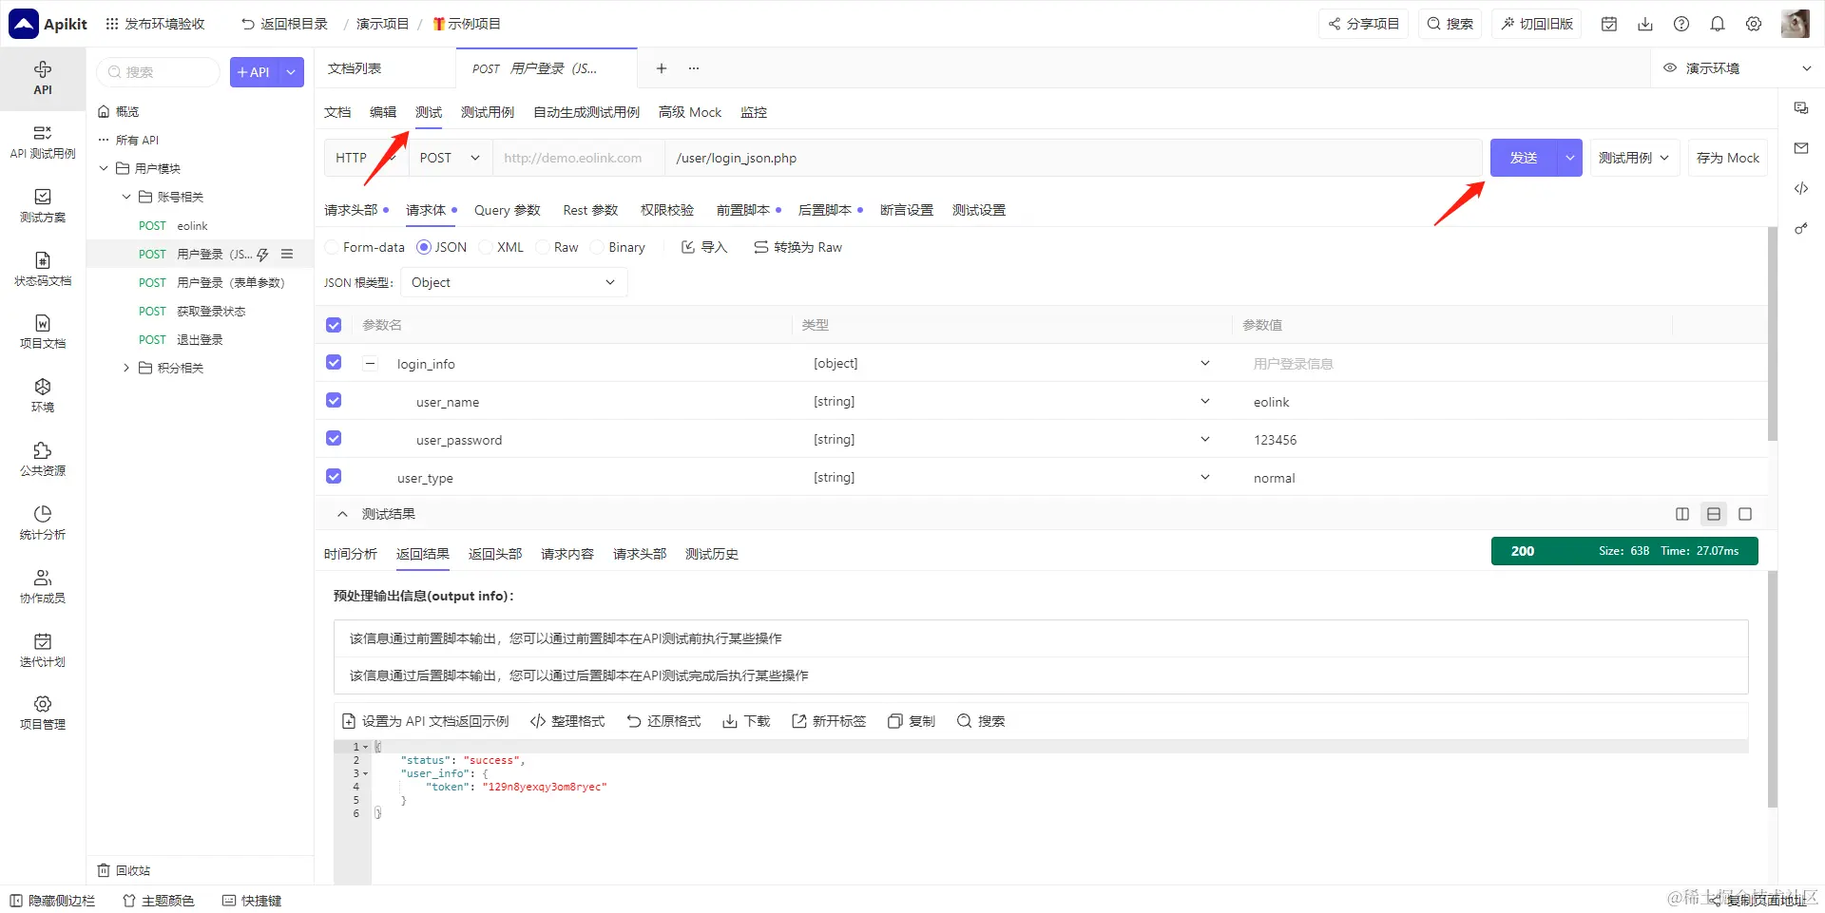1825x913 pixels.
Task: Open the download icon in top bar
Action: (x=1645, y=24)
